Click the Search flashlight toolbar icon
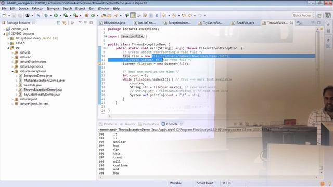 coord(116,15)
